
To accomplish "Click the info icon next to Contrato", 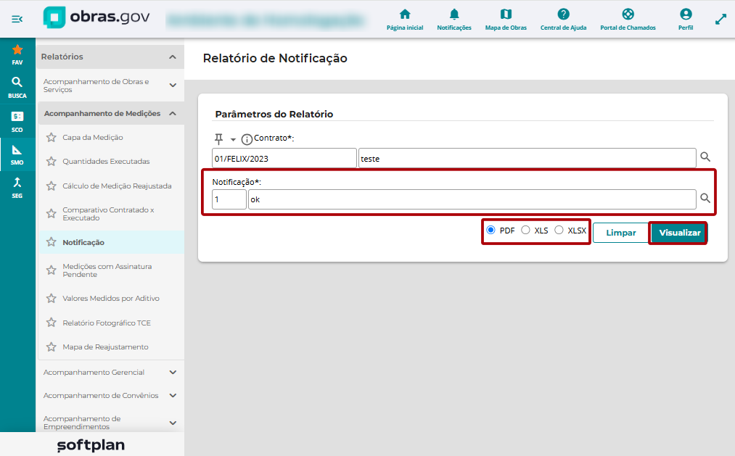I will 247,139.
